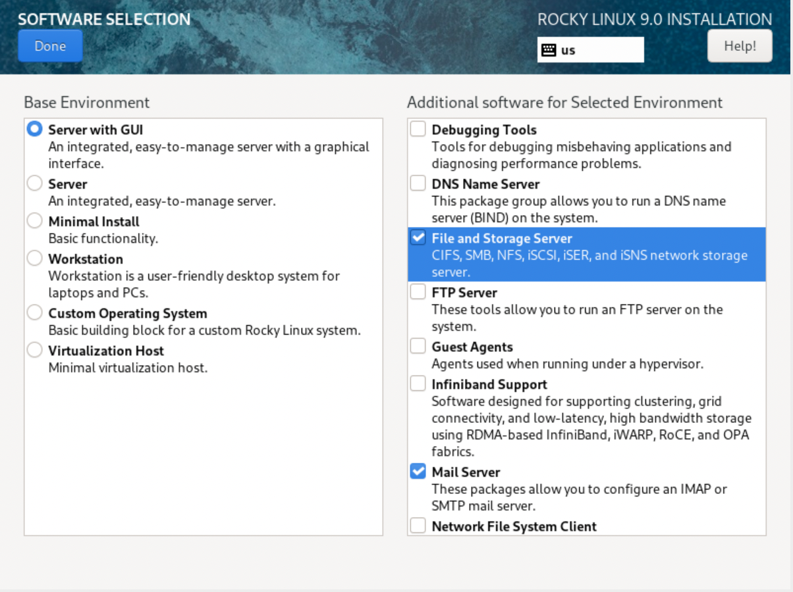Screen dimensions: 793x592
Task: Click 'Additional software for Selected Environment' heading
Action: pos(564,103)
